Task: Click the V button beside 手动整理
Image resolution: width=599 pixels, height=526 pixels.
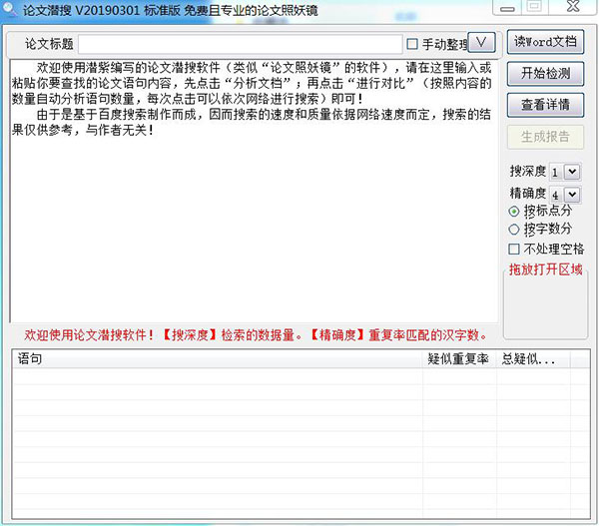Action: coord(481,42)
